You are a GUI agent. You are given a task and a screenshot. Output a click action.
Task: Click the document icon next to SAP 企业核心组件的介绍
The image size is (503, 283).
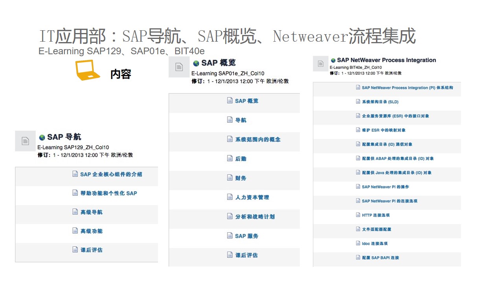click(75, 174)
